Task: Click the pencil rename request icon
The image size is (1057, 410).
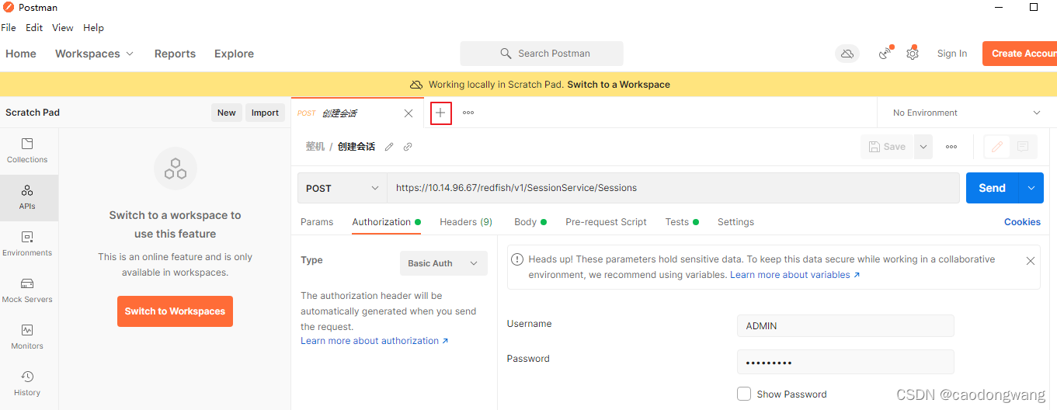Action: coord(389,147)
